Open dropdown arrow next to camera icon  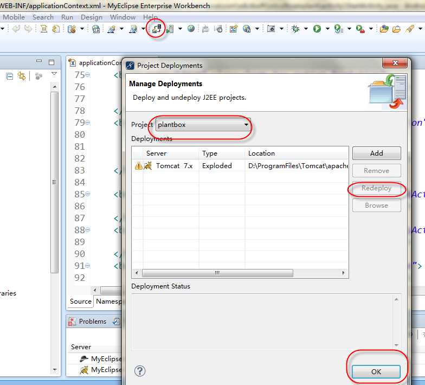coord(282,28)
